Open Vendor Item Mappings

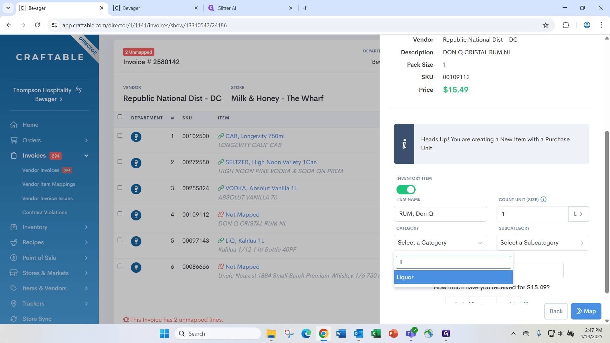click(x=49, y=184)
